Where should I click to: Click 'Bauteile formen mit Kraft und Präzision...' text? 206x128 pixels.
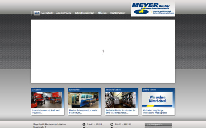(x=46, y=112)
